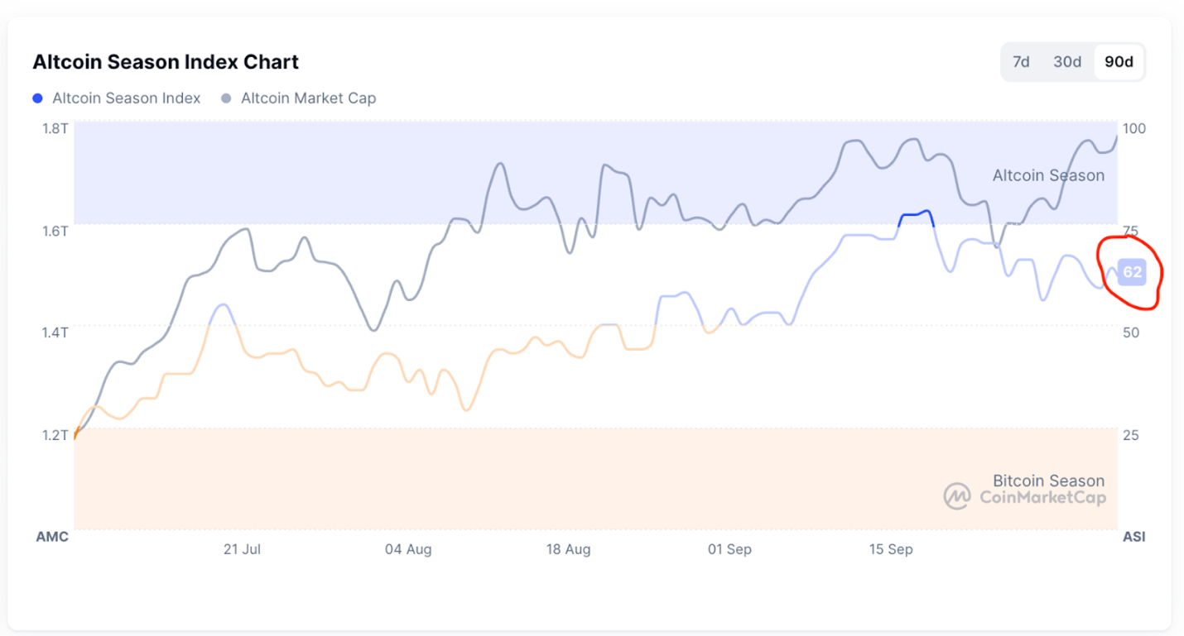Viewport: 1184px width, 636px height.
Task: Select the 7d time range tab
Action: click(x=1021, y=62)
